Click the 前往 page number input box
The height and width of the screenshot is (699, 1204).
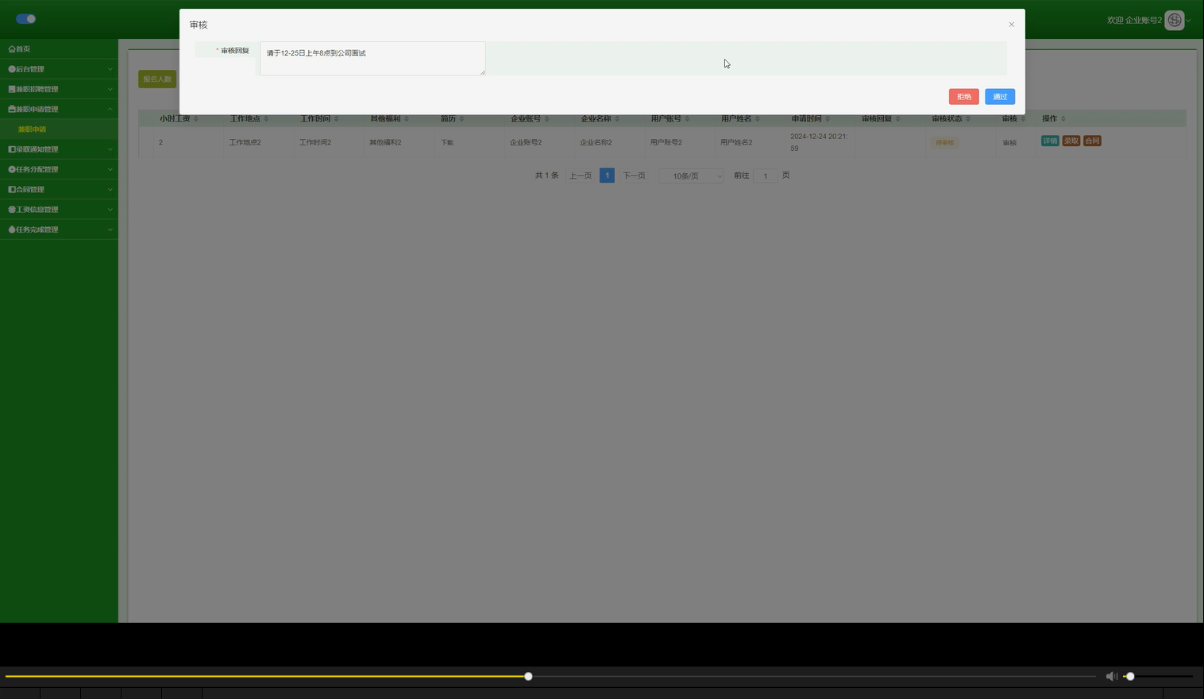coord(766,176)
